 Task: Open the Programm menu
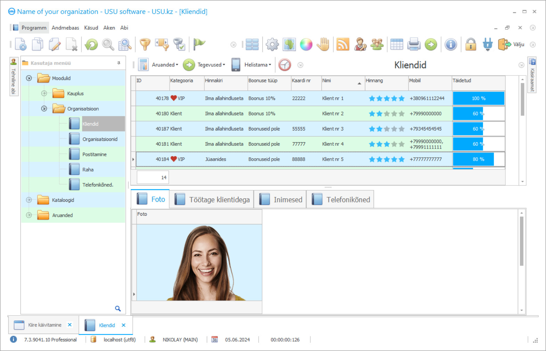pyautogui.click(x=34, y=28)
